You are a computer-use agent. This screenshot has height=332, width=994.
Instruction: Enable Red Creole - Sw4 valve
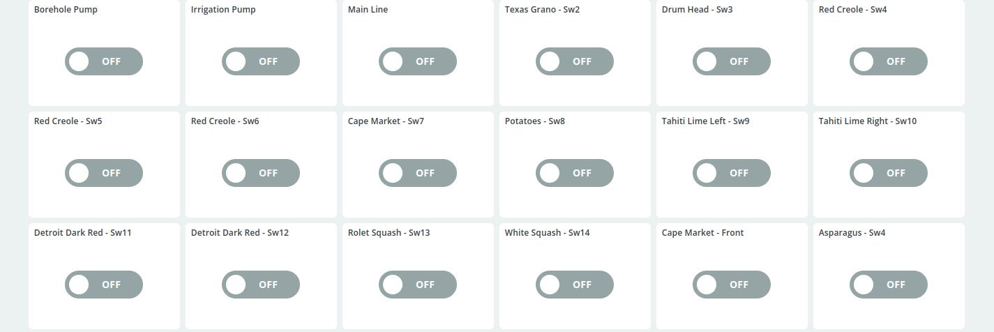coord(889,61)
